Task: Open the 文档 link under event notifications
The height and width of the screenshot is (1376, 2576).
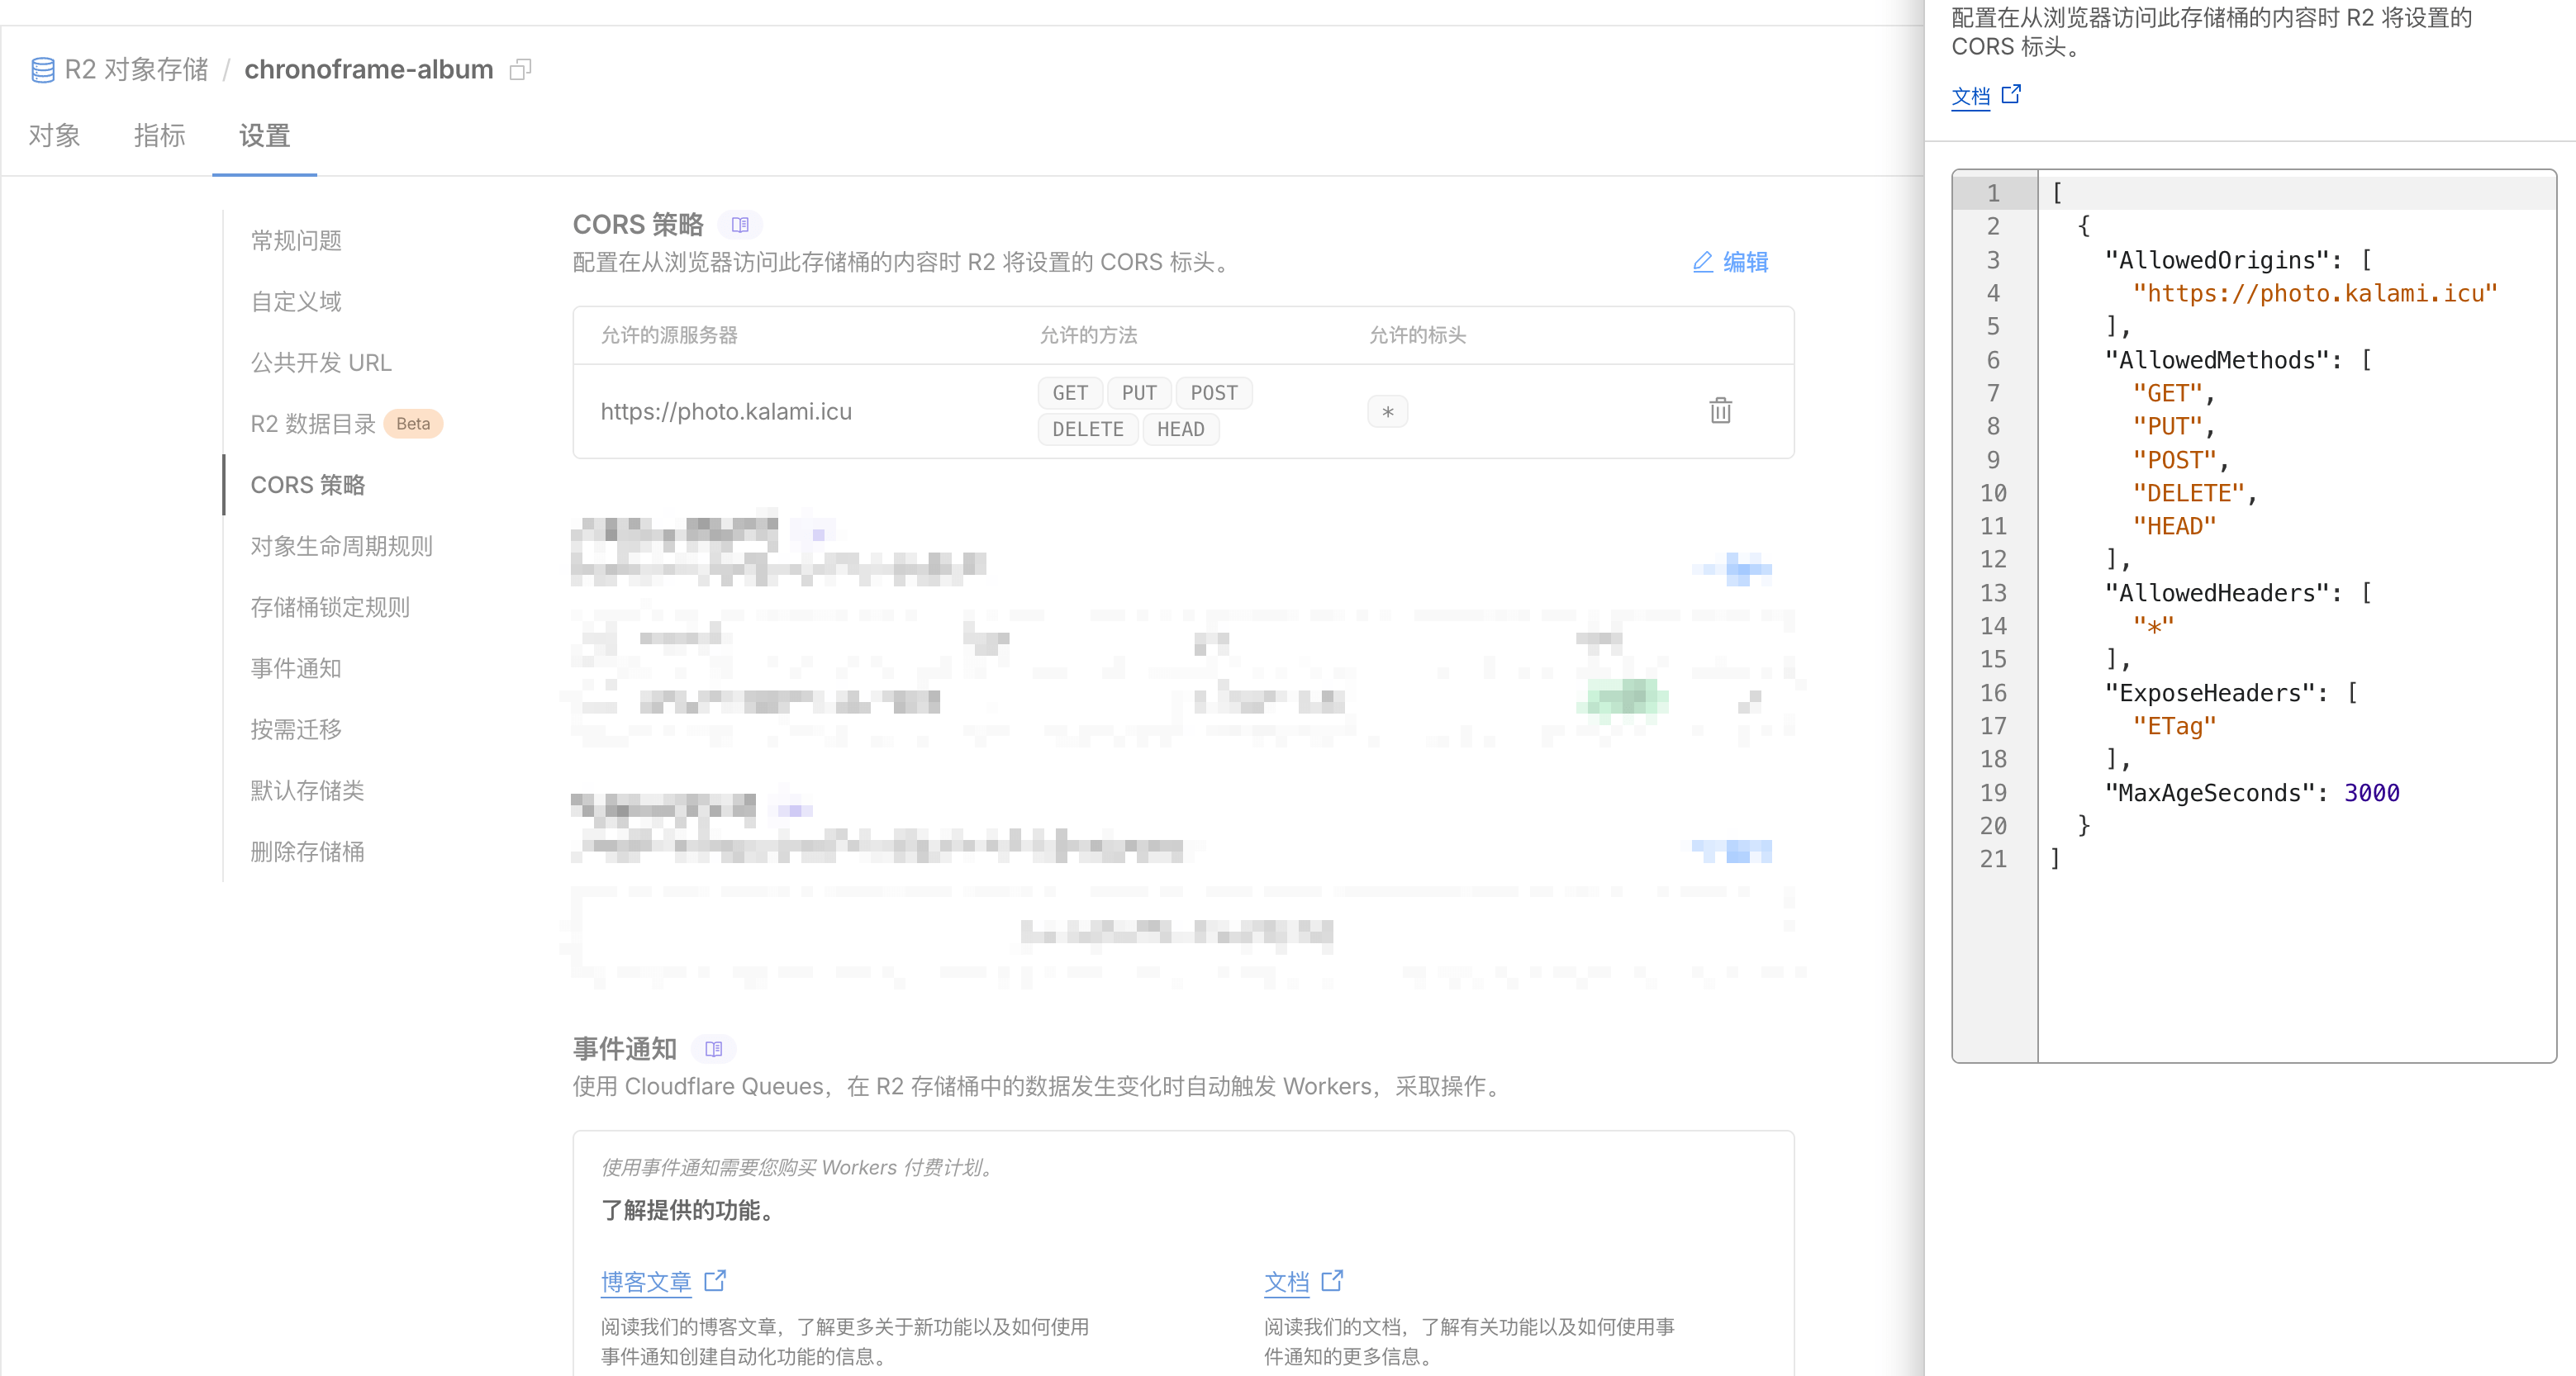Action: point(1286,1281)
